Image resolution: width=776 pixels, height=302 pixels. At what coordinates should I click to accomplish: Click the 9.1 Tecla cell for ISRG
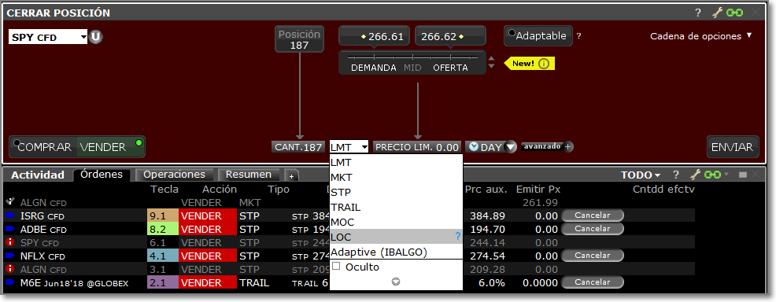163,216
